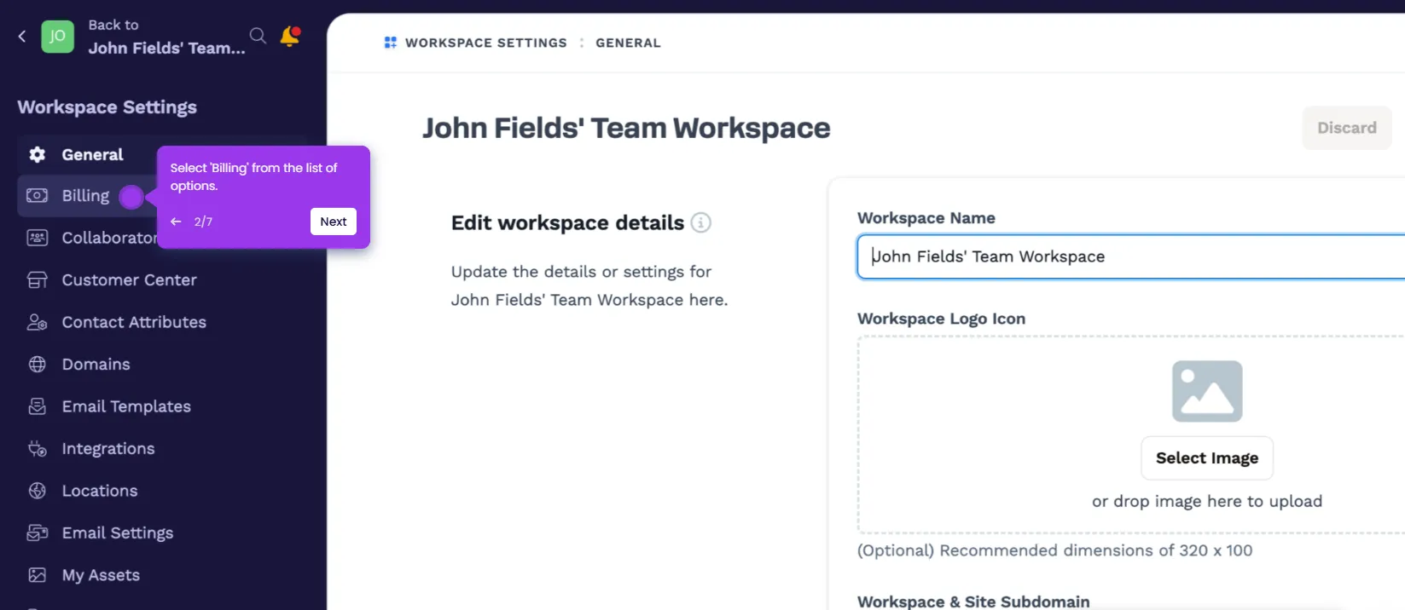
Task: Click the Email Templates icon
Action: coord(38,406)
